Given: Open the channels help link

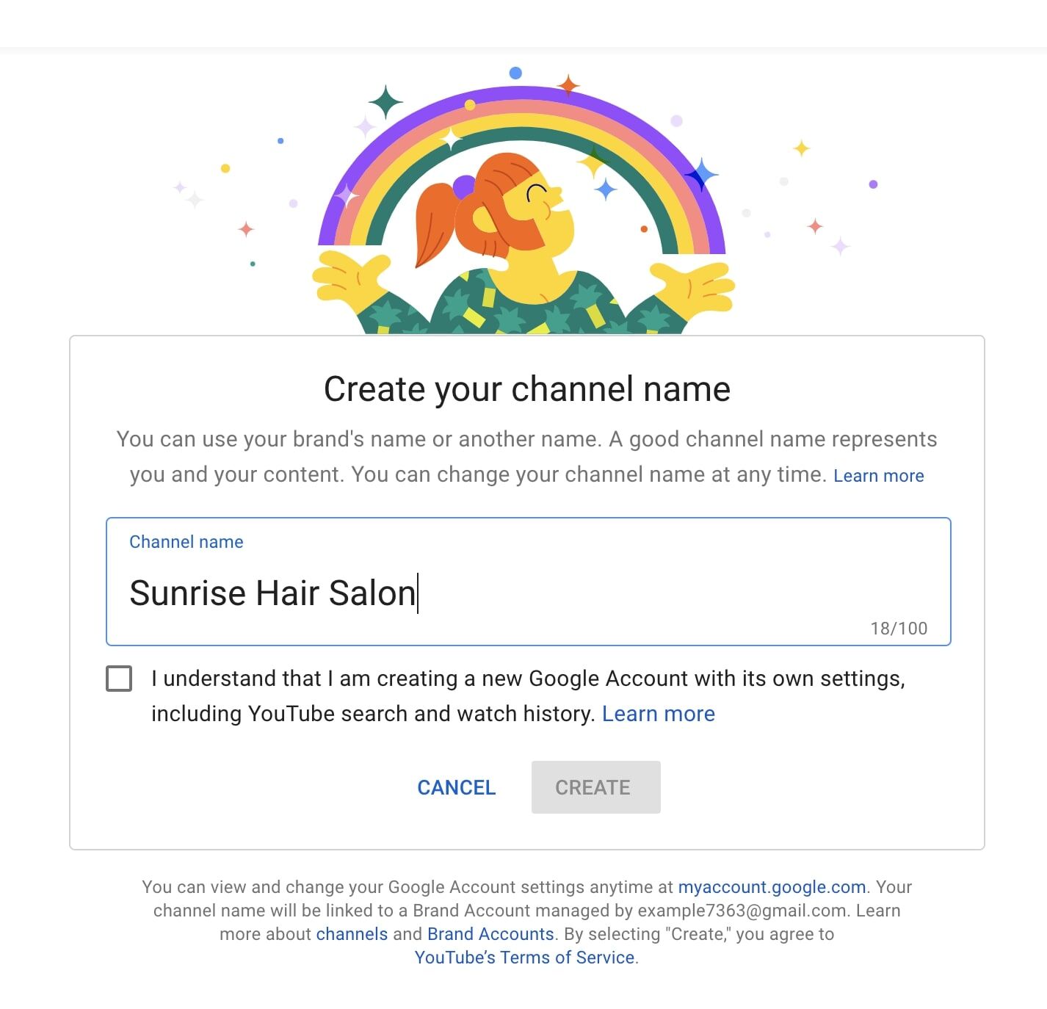Looking at the screenshot, I should (352, 934).
